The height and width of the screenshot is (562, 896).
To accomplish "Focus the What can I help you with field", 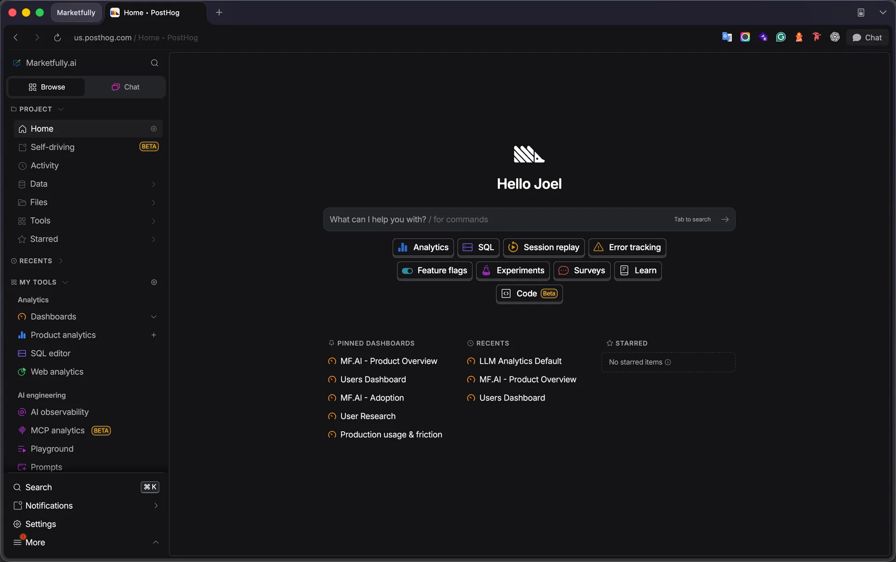I will 529,219.
